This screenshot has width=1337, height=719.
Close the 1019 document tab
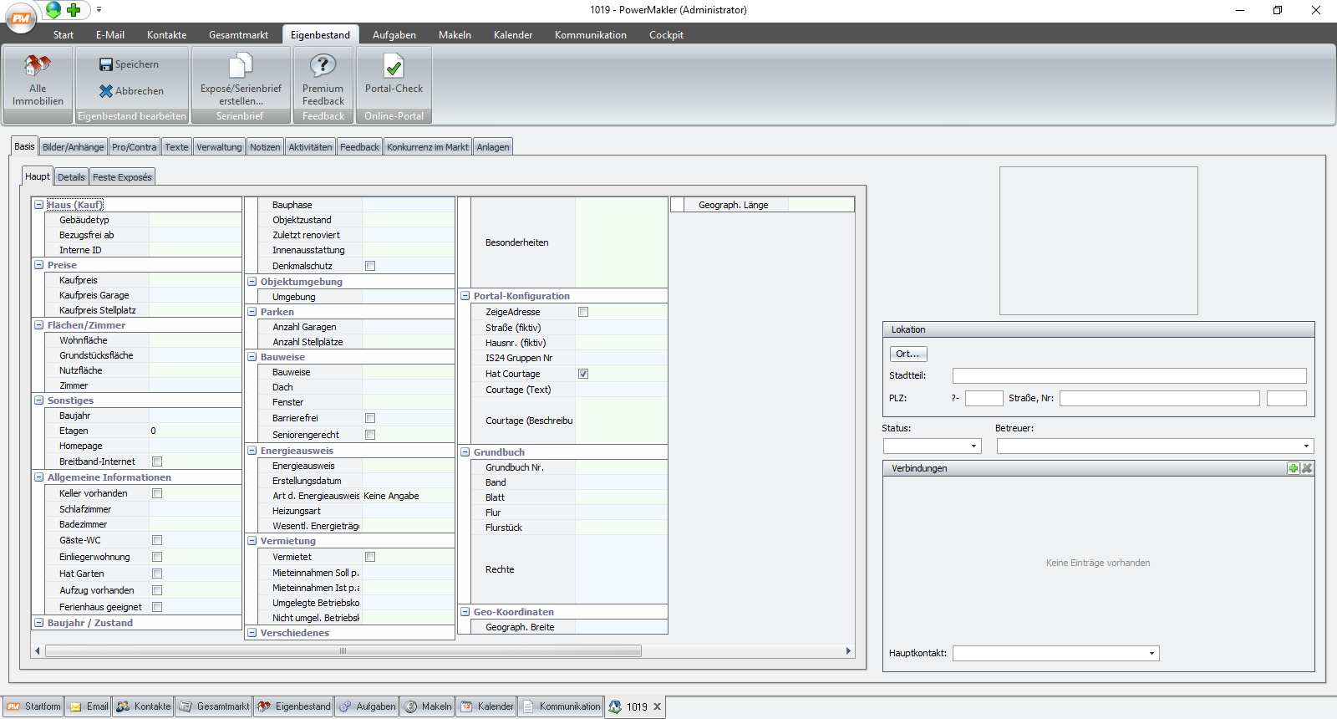[658, 706]
